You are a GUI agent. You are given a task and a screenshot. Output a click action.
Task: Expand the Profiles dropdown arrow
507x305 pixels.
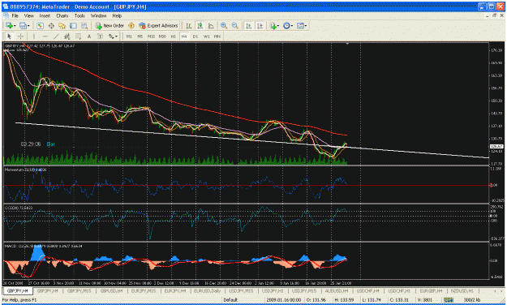28,25
